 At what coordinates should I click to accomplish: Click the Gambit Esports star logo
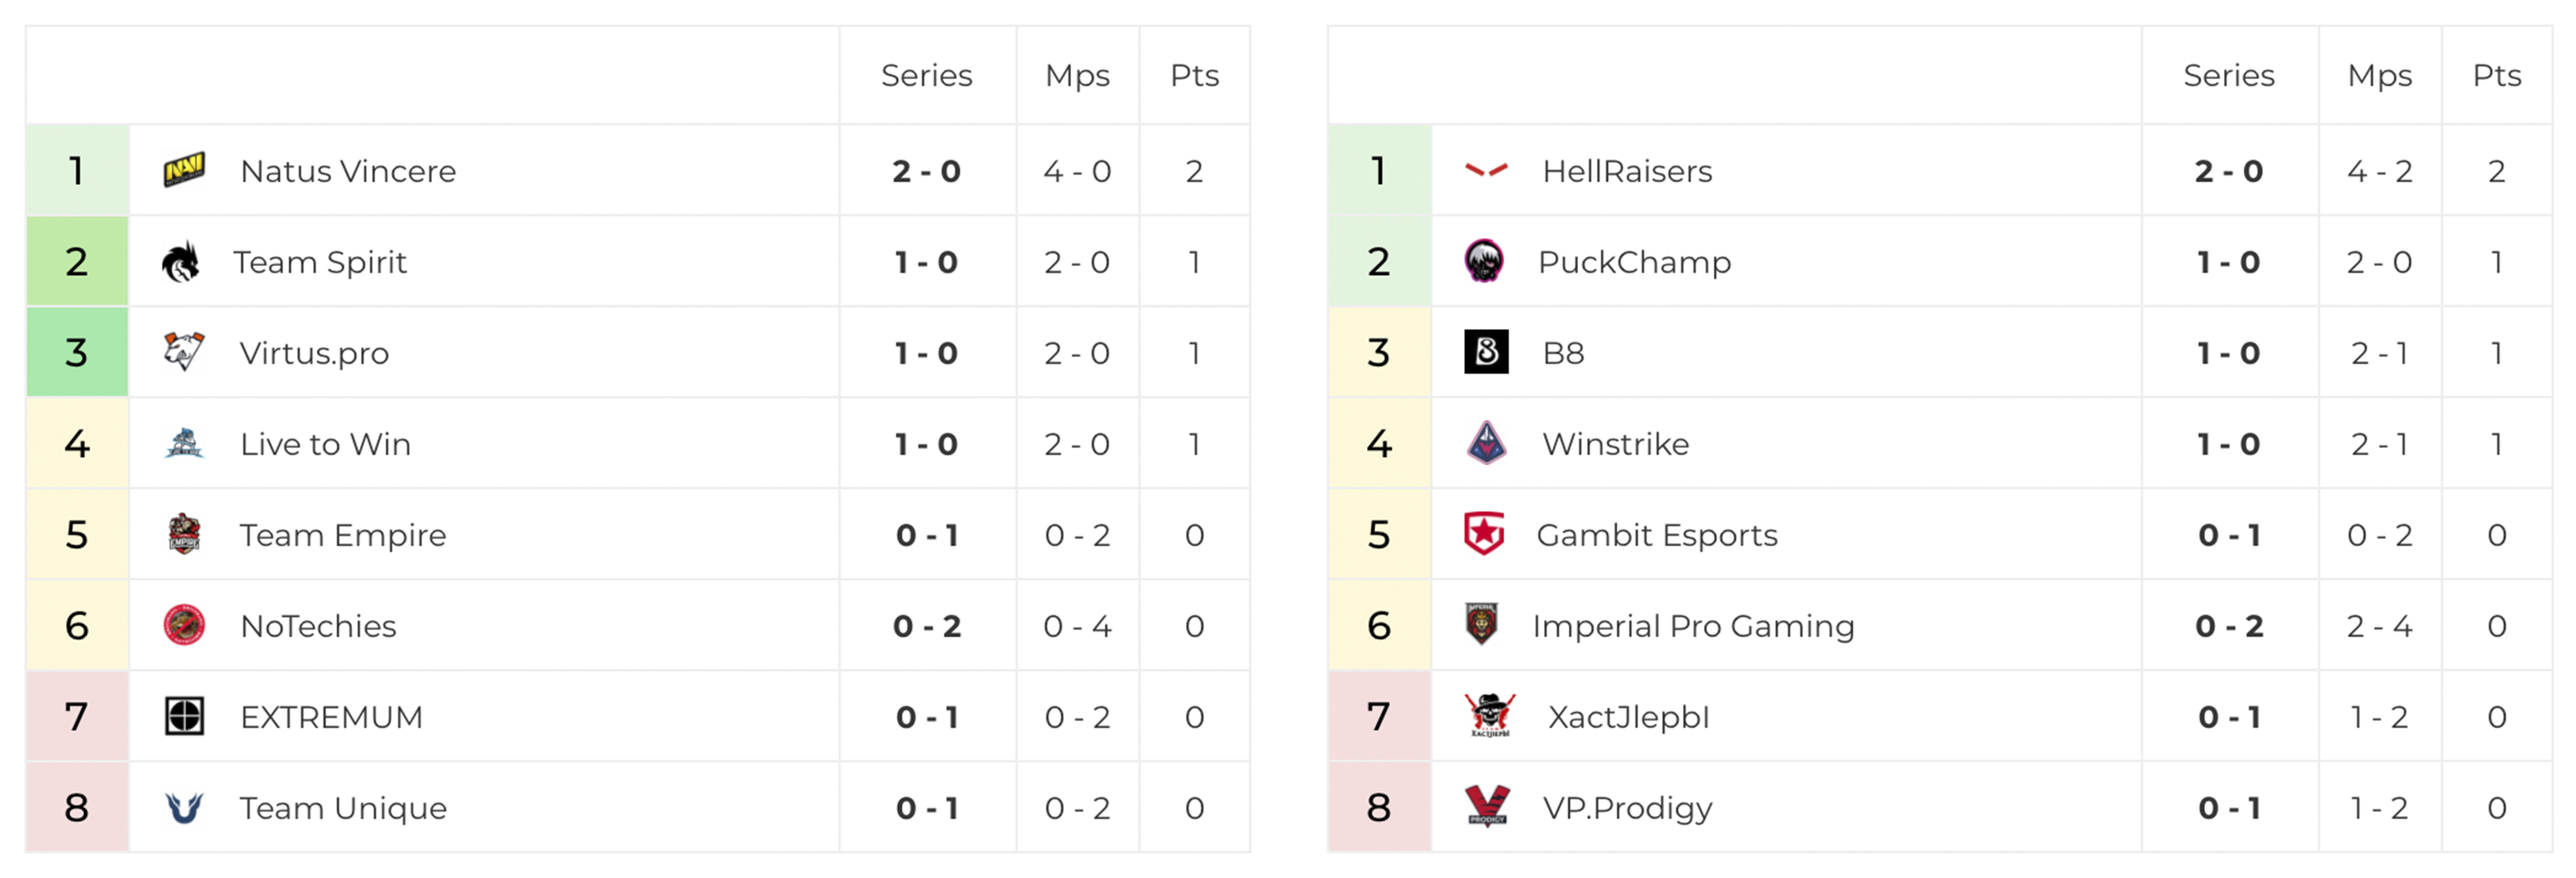tap(1484, 534)
